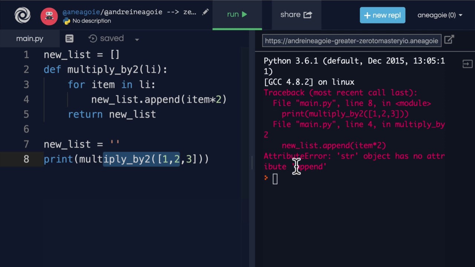
Task: Click the console prompt input
Action: click(x=275, y=179)
